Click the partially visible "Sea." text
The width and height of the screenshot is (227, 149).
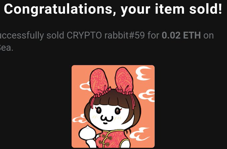[x=7, y=48]
